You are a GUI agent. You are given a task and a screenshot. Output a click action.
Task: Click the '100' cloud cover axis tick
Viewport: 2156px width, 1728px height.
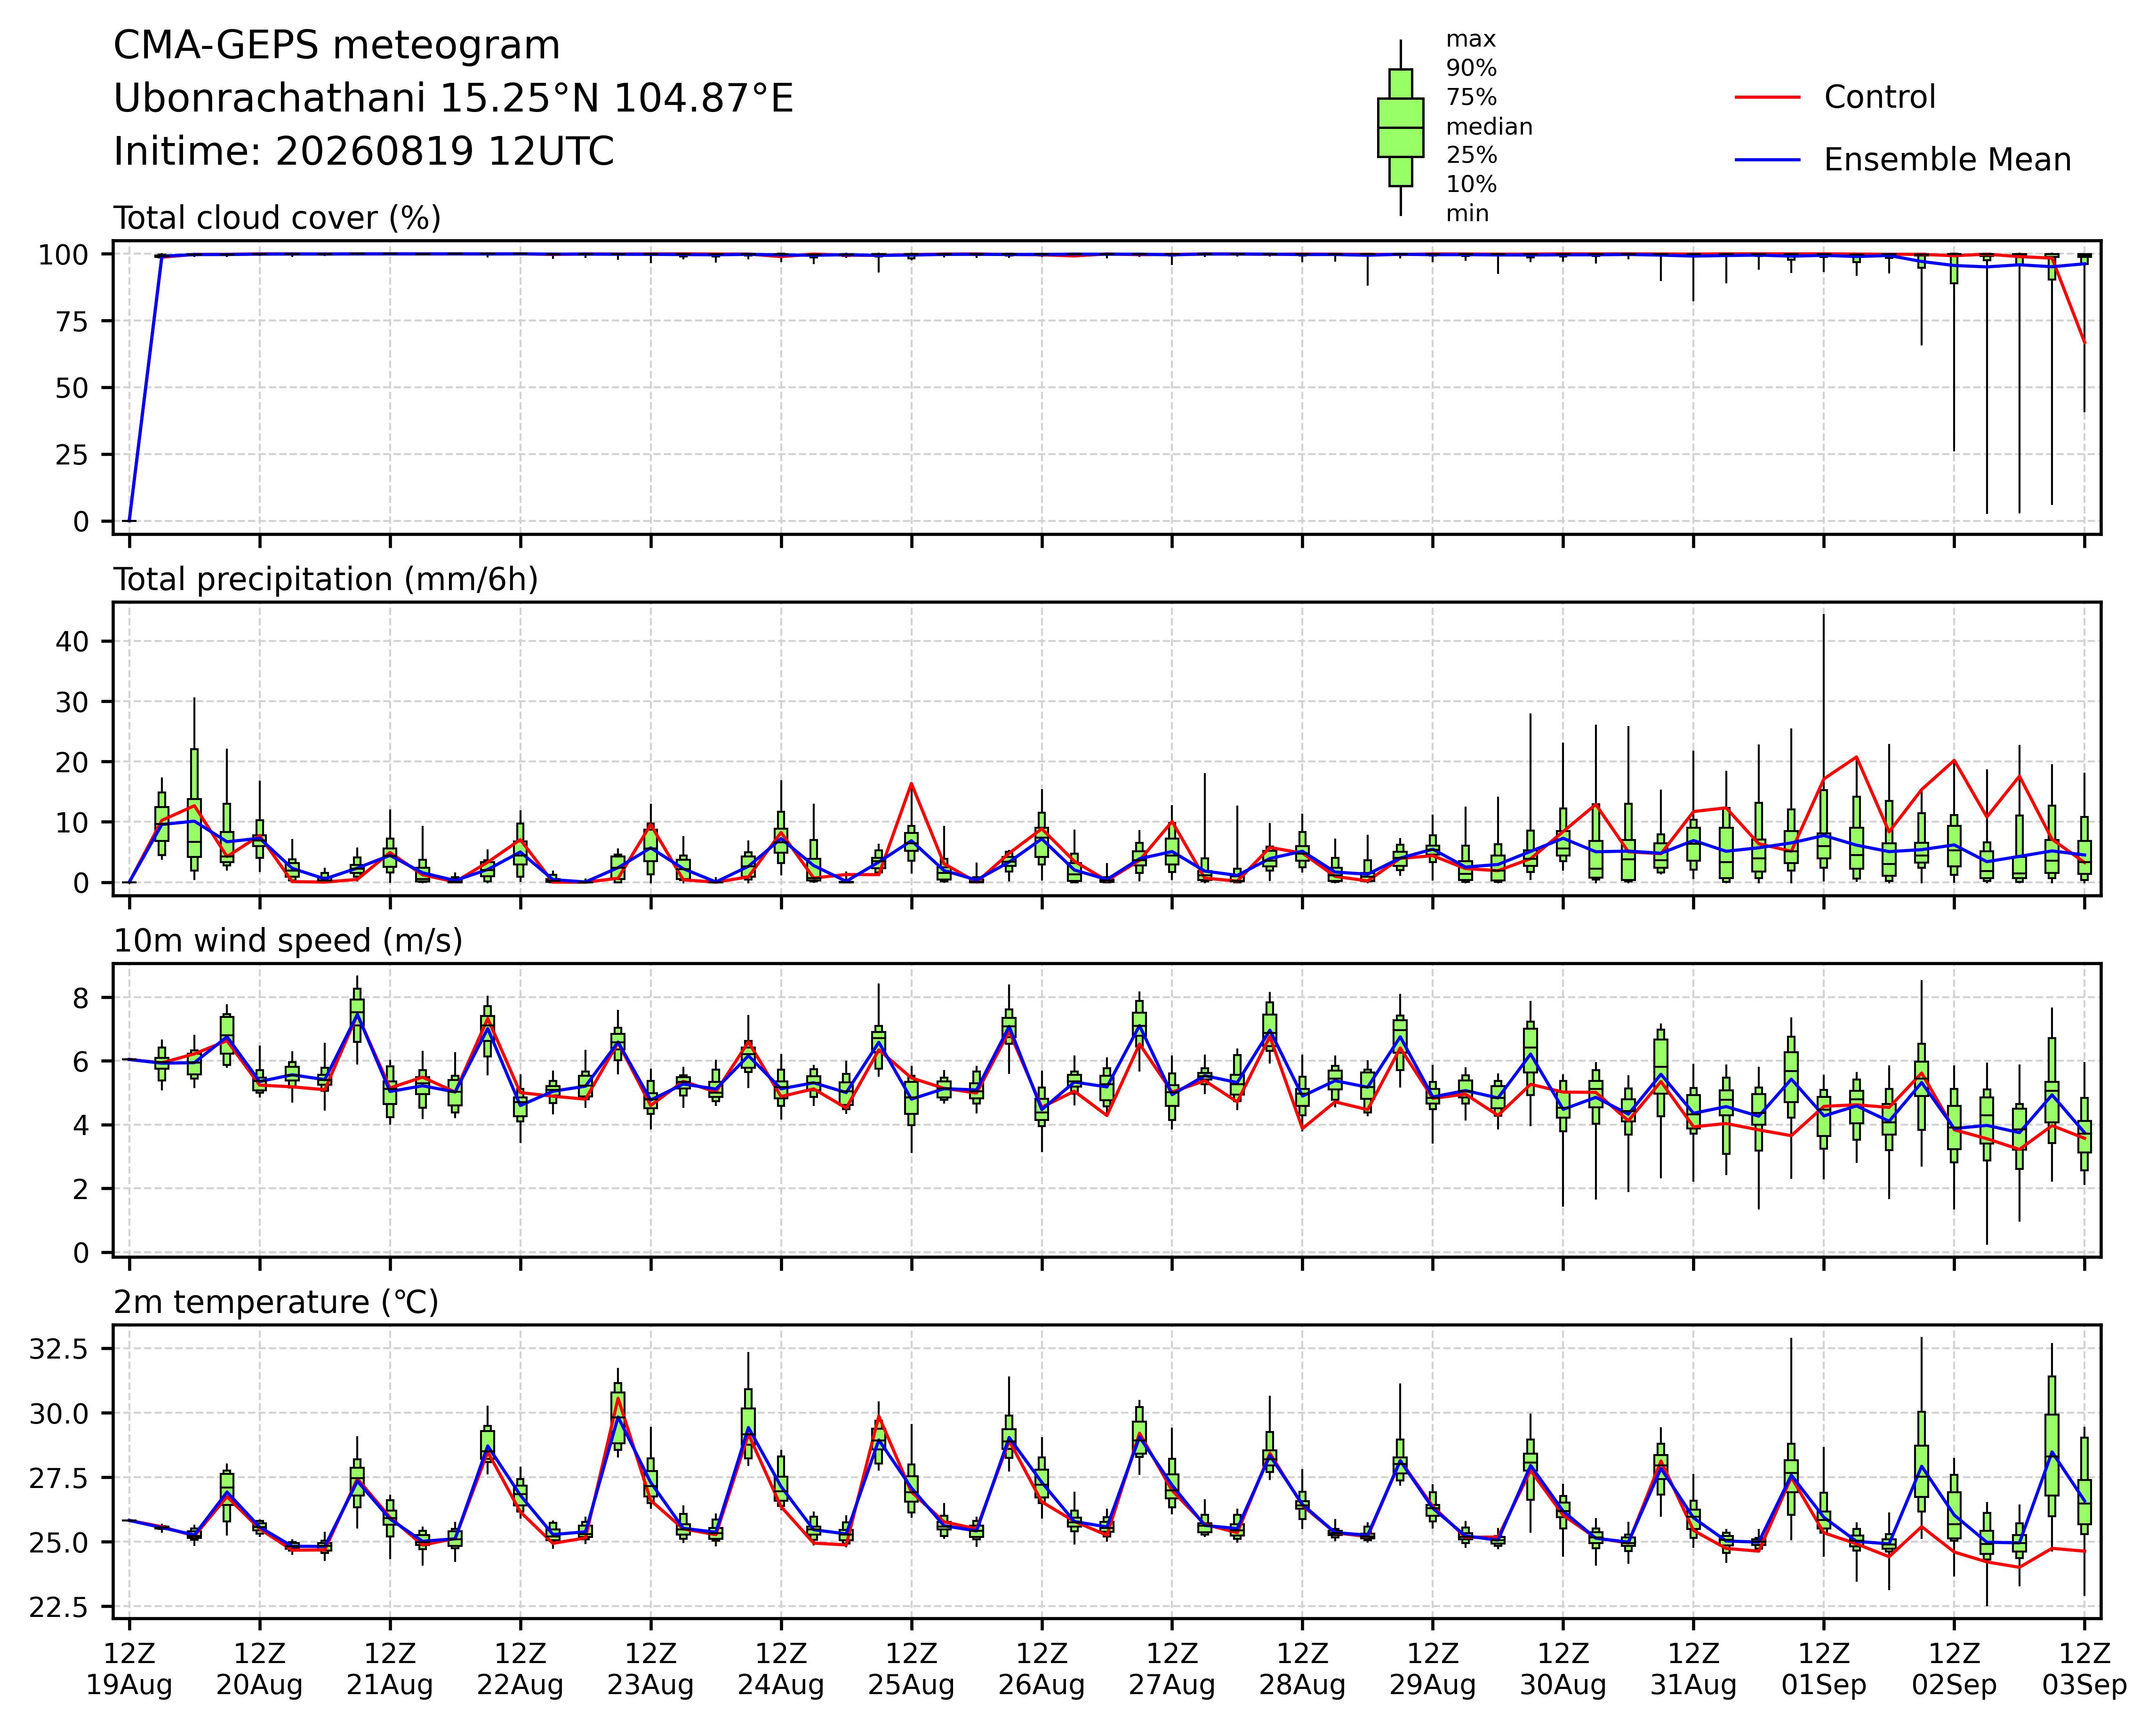pyautogui.click(x=63, y=255)
